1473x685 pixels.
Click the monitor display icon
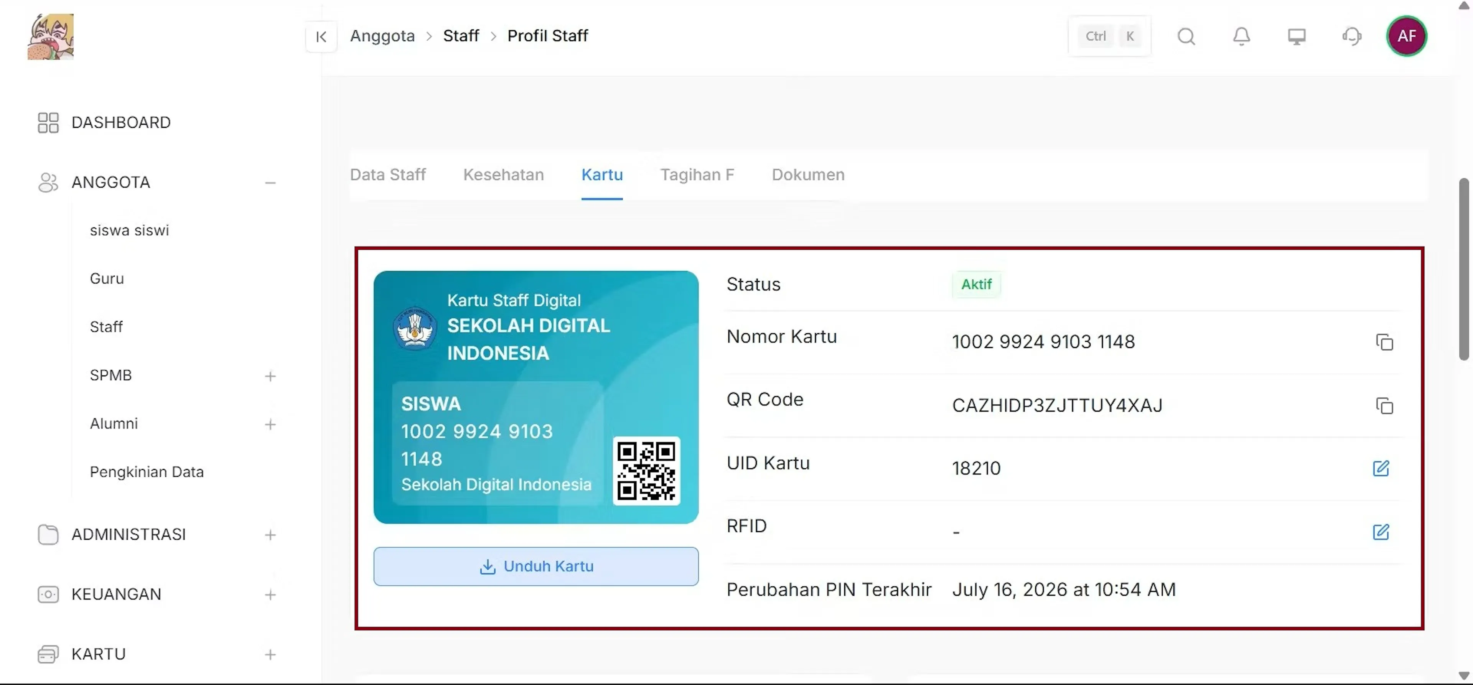click(x=1296, y=36)
